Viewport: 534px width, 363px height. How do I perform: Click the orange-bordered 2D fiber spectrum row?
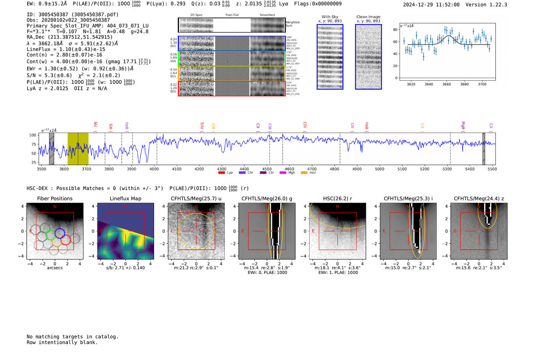(232, 74)
